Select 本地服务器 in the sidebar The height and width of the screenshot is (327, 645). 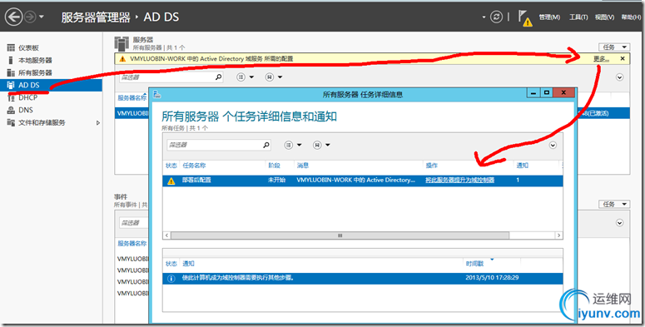pyautogui.click(x=35, y=60)
